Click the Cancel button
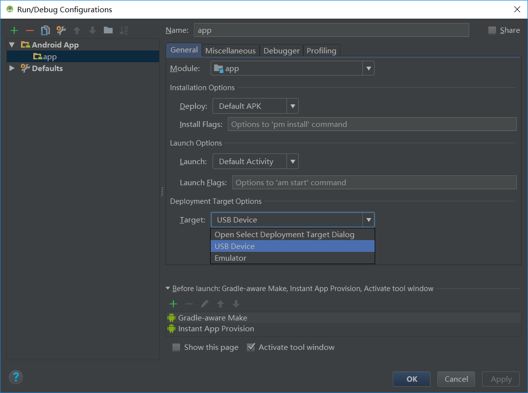The image size is (528, 393). pos(456,379)
